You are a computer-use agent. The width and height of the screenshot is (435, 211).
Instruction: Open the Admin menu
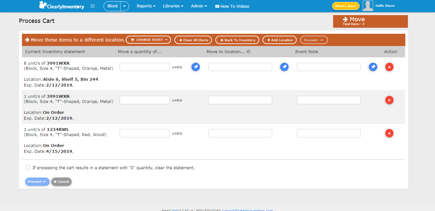[x=199, y=6]
